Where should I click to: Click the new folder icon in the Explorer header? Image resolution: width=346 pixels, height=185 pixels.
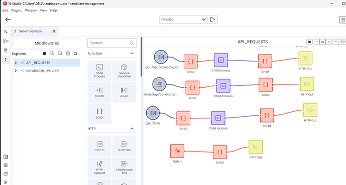(x=60, y=53)
